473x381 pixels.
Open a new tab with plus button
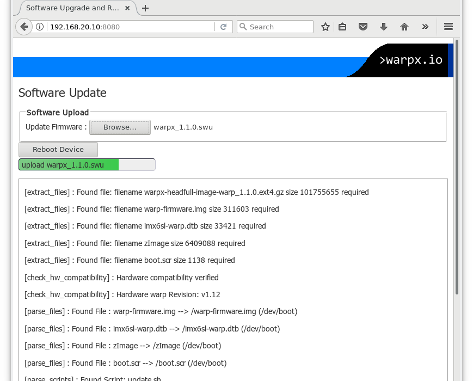(145, 8)
